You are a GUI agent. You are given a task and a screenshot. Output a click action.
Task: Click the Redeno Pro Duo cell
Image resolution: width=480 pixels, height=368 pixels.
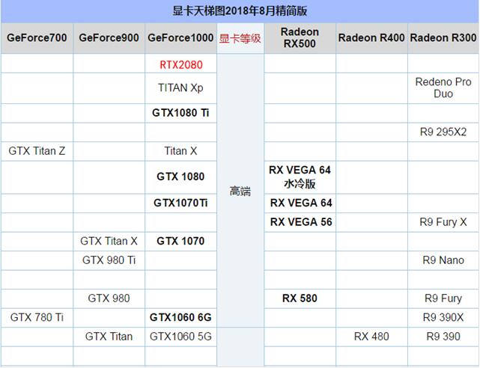pyautogui.click(x=444, y=88)
